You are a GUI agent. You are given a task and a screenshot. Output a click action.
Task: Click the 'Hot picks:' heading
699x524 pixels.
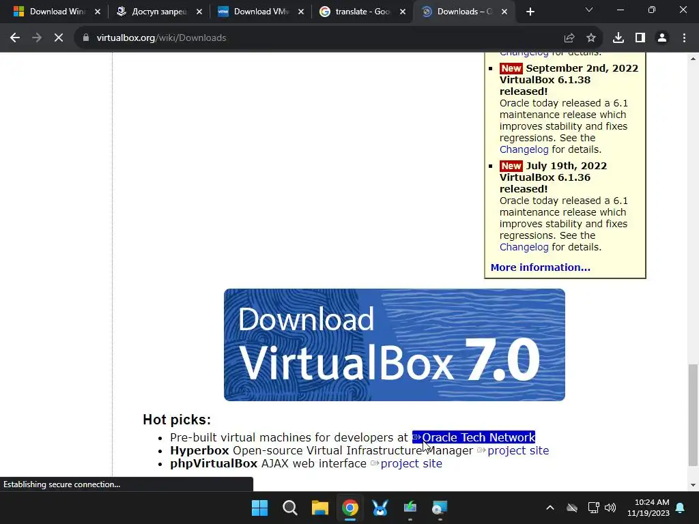tap(177, 420)
